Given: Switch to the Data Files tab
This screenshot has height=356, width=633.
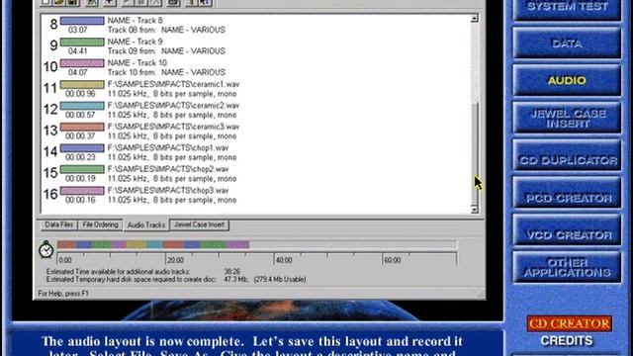Looking at the screenshot, I should click(x=59, y=224).
